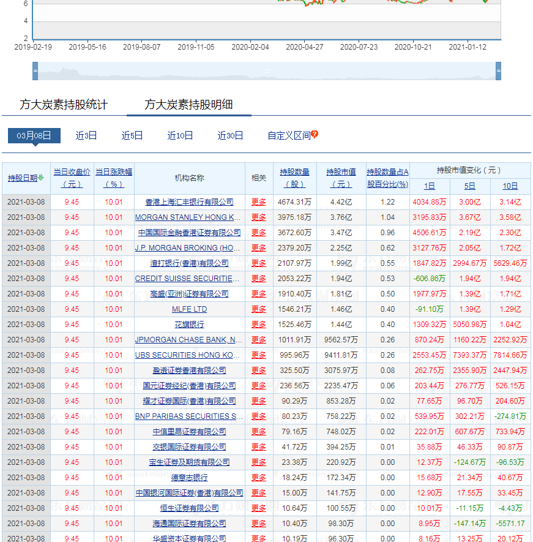The width and height of the screenshot is (533, 542).
Task: Open 中信里昂证券有限公司 link
Action: (x=189, y=431)
